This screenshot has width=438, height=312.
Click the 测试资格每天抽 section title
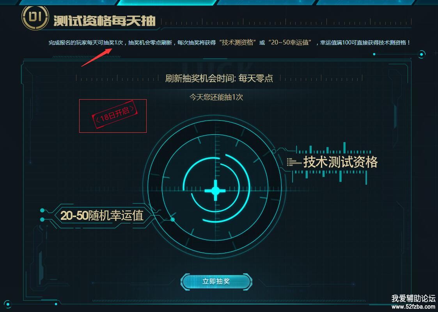[104, 21]
